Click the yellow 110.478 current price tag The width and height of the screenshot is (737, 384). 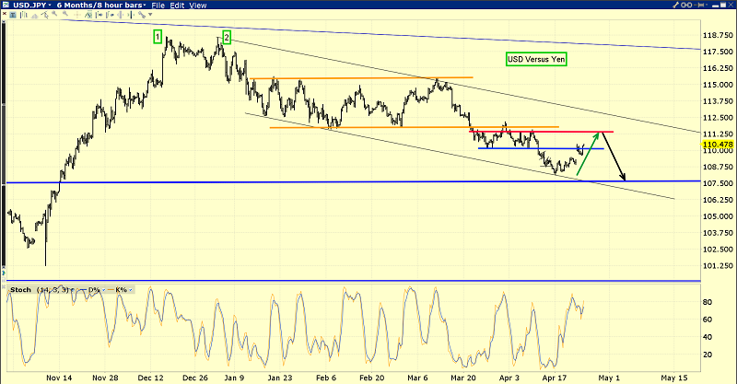pyautogui.click(x=715, y=145)
